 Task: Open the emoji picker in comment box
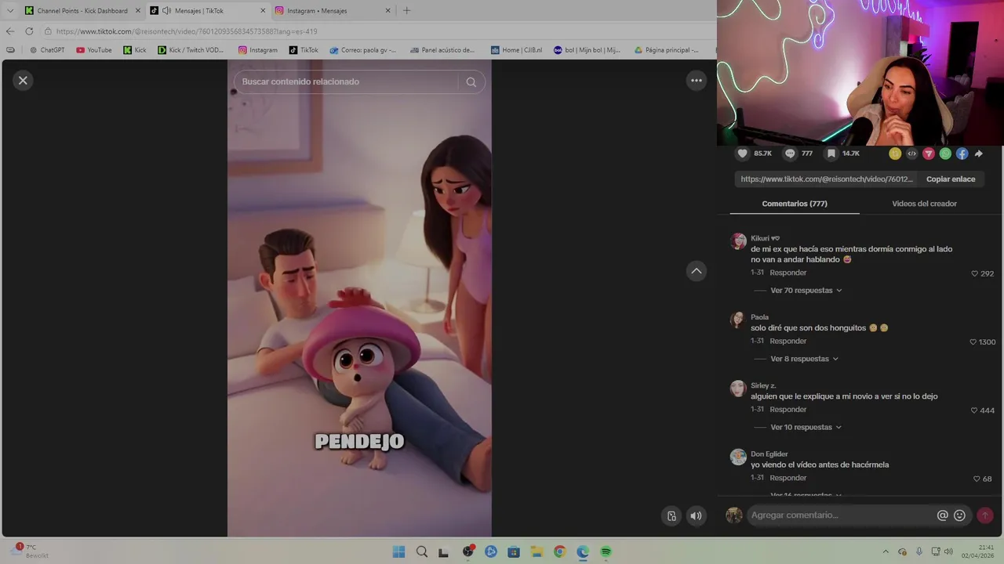pyautogui.click(x=959, y=515)
